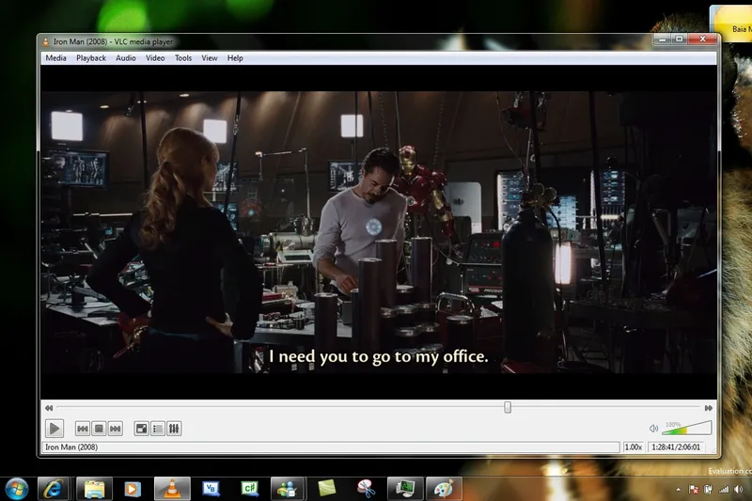
Task: Click the video playback area
Action: coord(379,232)
